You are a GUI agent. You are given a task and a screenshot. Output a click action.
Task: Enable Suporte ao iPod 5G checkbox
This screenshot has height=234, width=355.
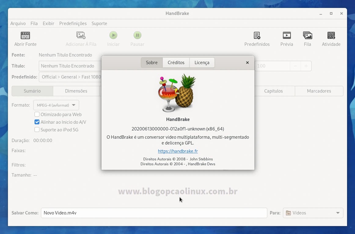coord(37,130)
